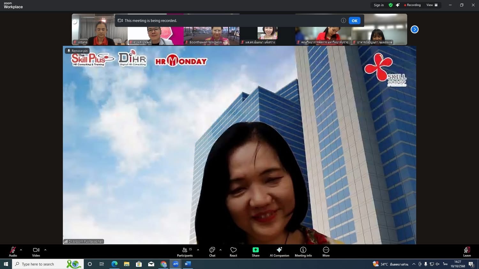Show Meeting info

(x=303, y=251)
